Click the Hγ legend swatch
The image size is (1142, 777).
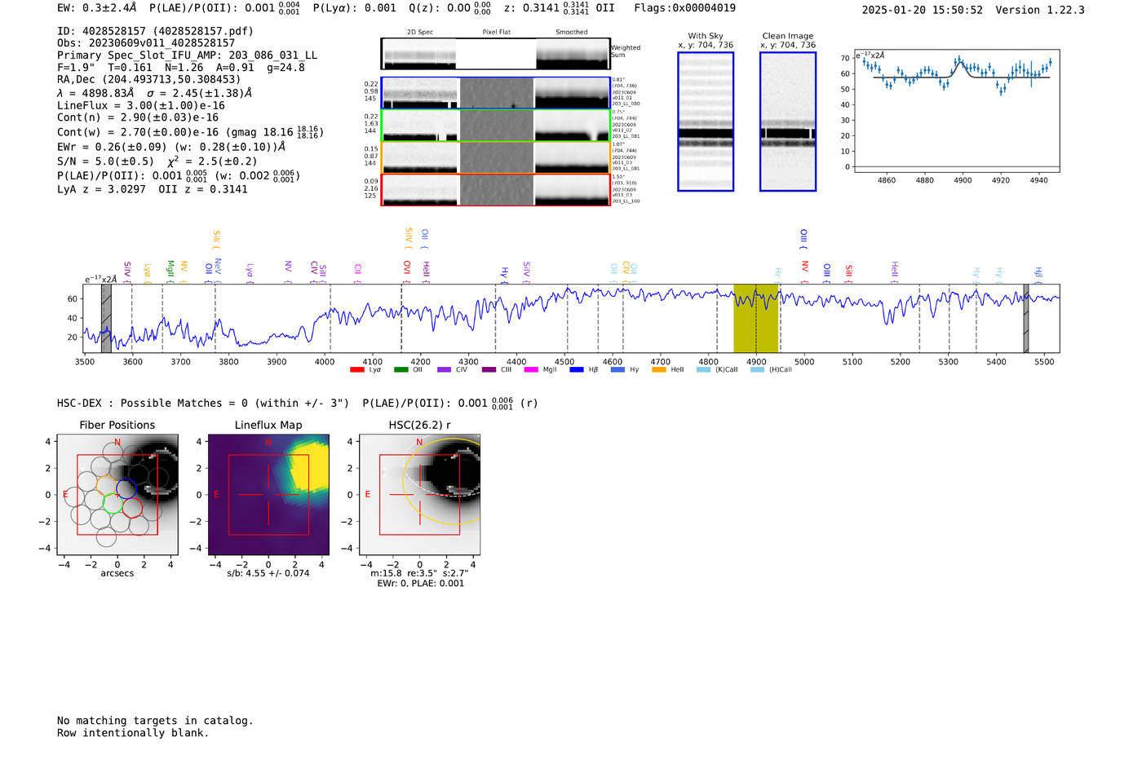[x=617, y=370]
